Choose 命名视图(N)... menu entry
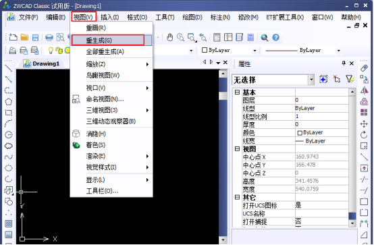The width and height of the screenshot is (374, 245). (111, 99)
